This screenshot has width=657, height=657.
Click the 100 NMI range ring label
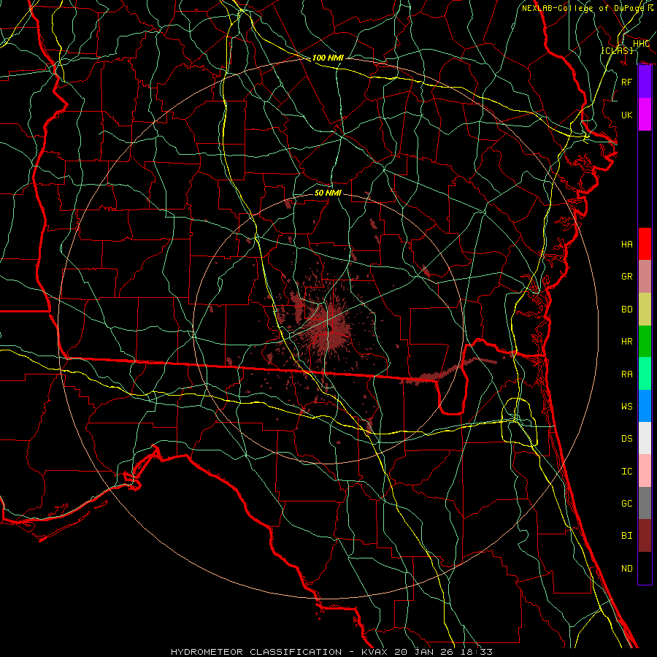click(x=328, y=58)
